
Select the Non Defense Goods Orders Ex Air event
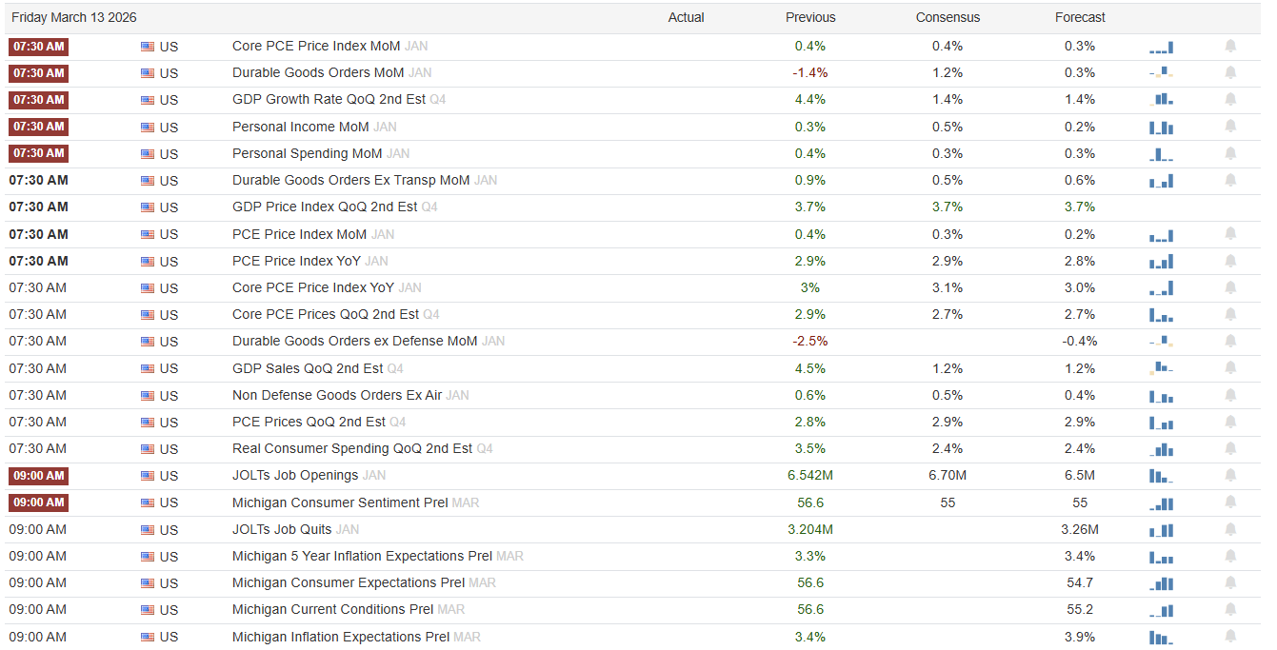coord(337,395)
